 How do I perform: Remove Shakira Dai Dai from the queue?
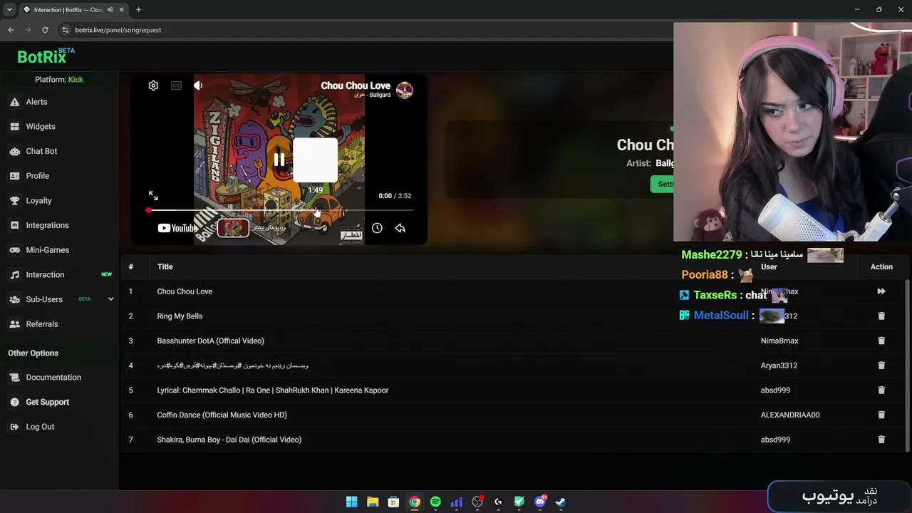pyautogui.click(x=881, y=440)
